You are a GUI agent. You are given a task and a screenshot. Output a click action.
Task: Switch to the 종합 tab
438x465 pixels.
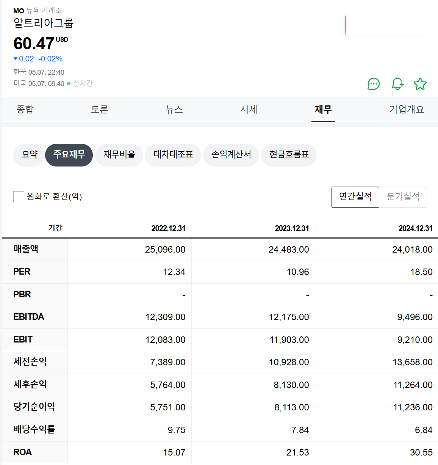point(25,110)
